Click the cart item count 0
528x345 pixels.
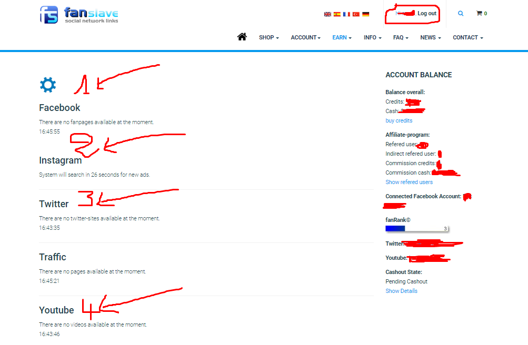click(485, 14)
